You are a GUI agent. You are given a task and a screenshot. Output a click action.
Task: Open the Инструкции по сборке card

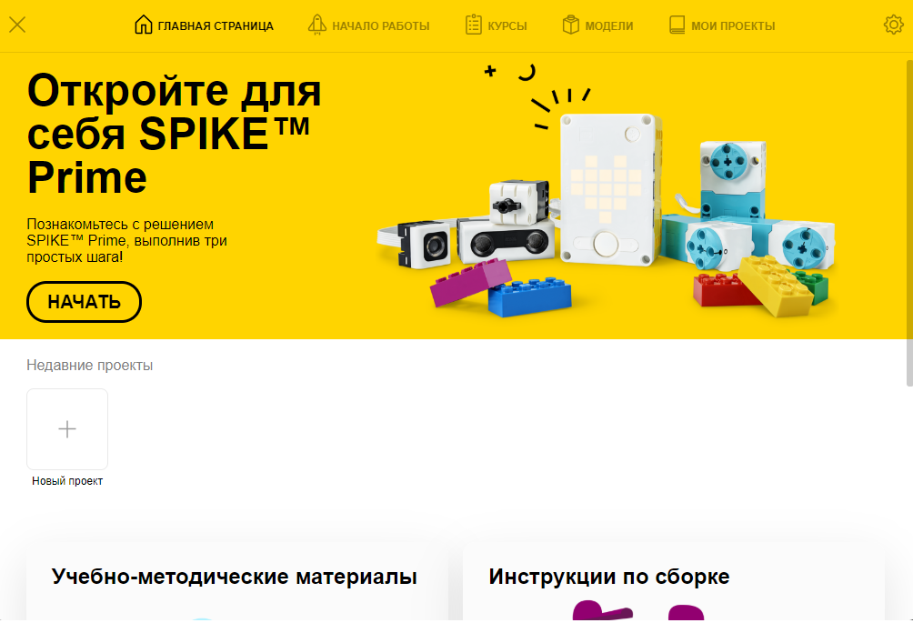click(674, 582)
